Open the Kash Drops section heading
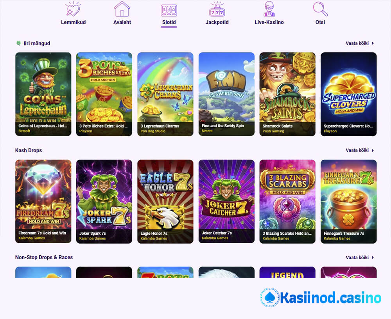391x319 pixels. tap(29, 150)
